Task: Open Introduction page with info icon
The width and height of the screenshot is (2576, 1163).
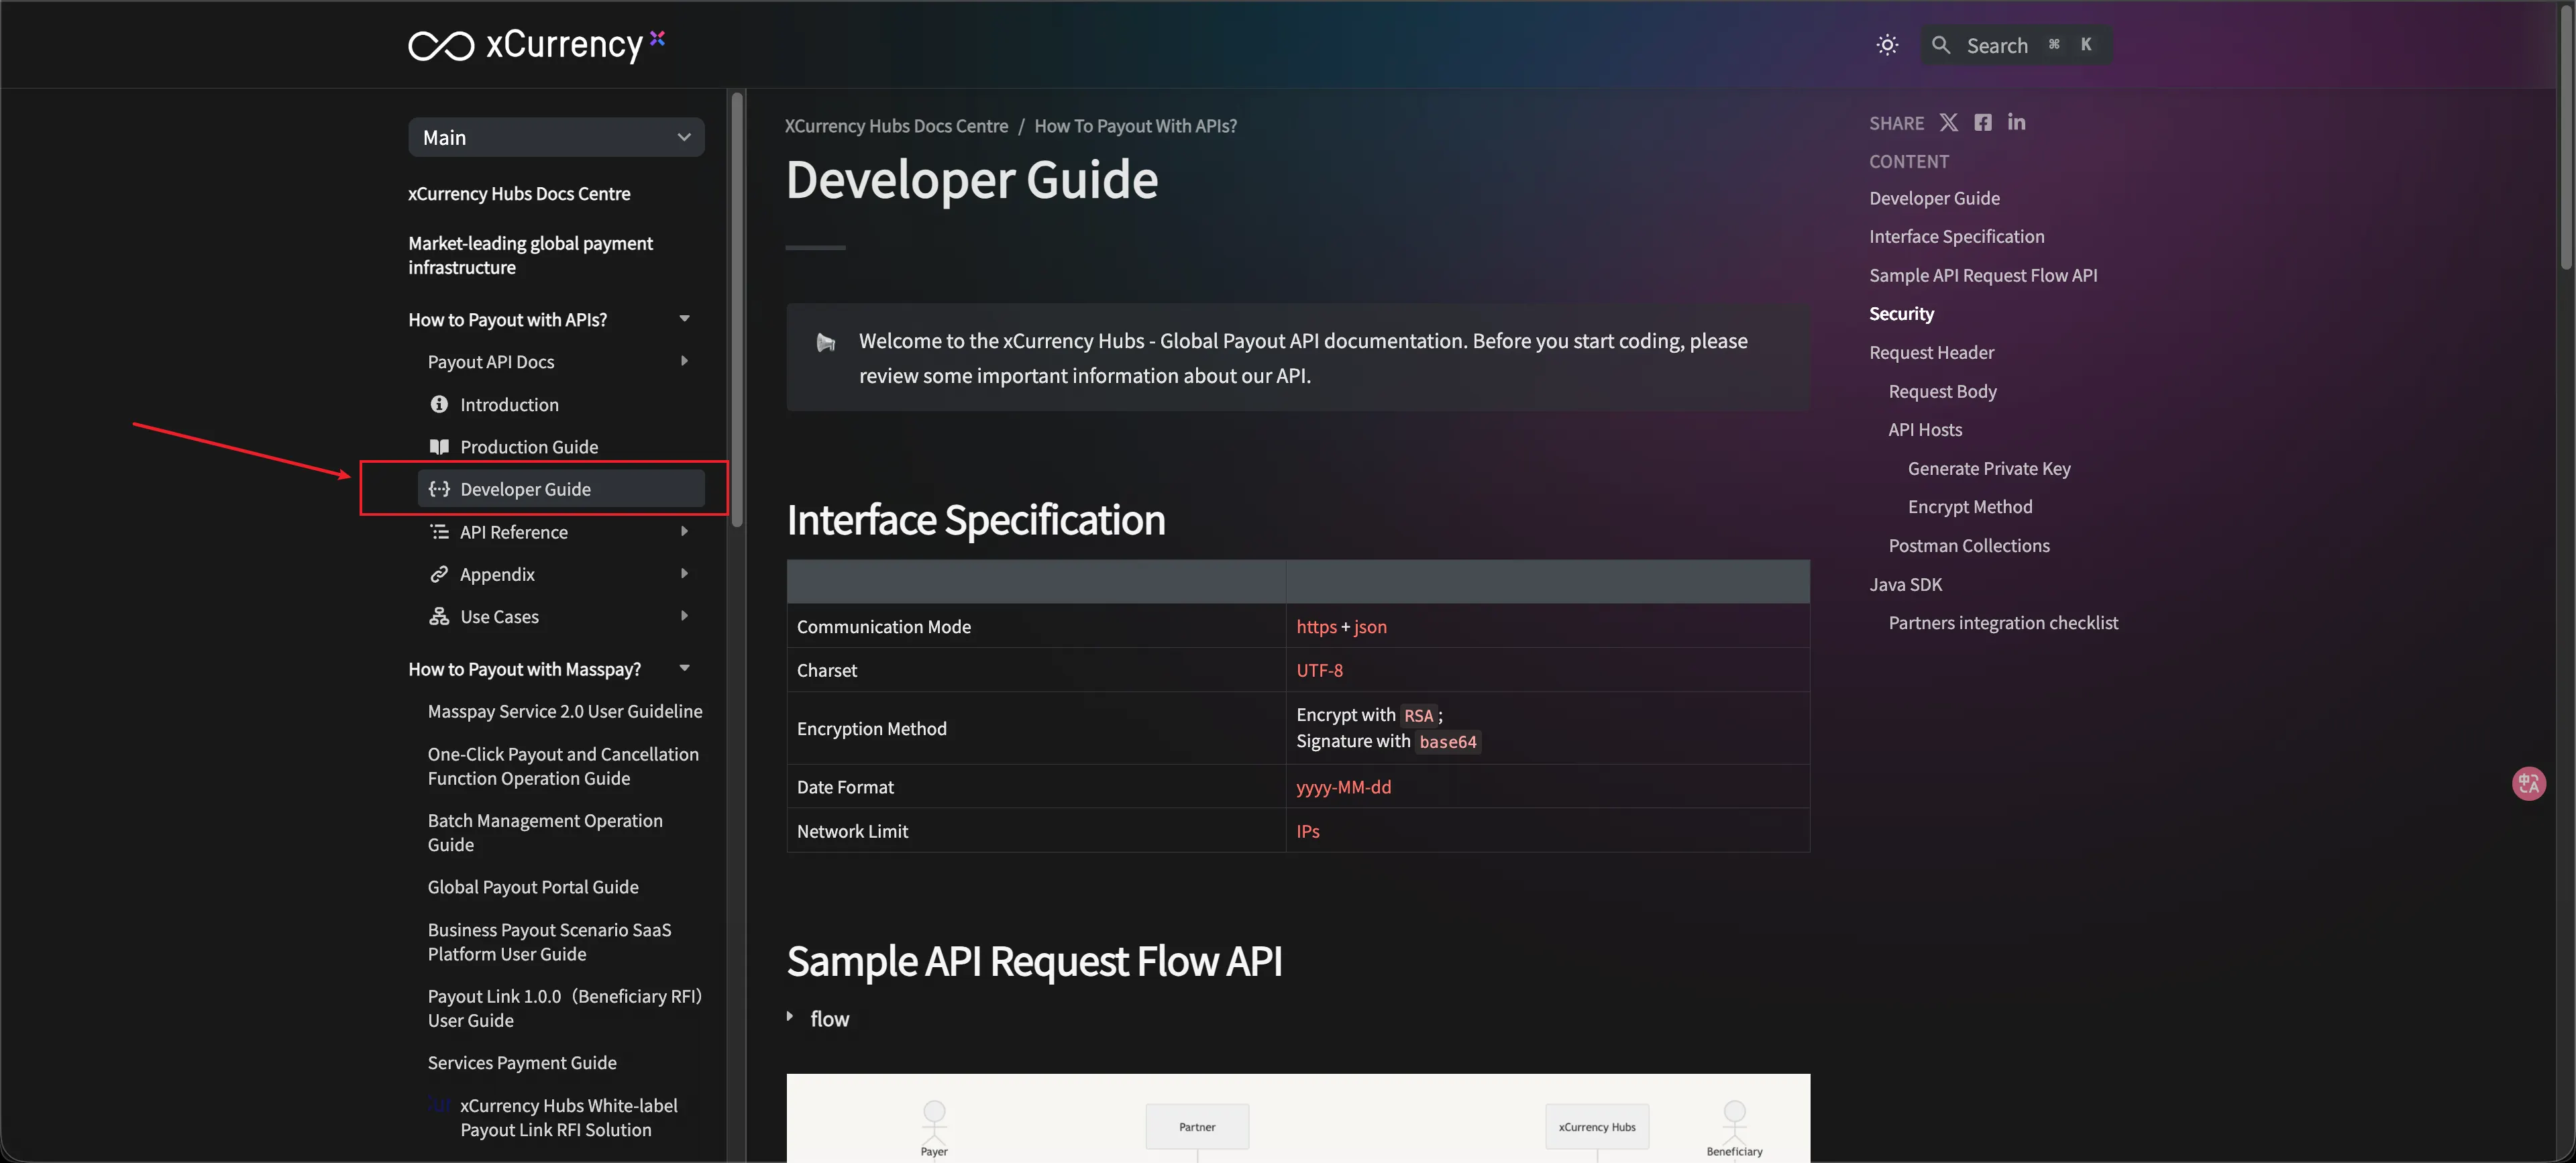Action: click(509, 404)
